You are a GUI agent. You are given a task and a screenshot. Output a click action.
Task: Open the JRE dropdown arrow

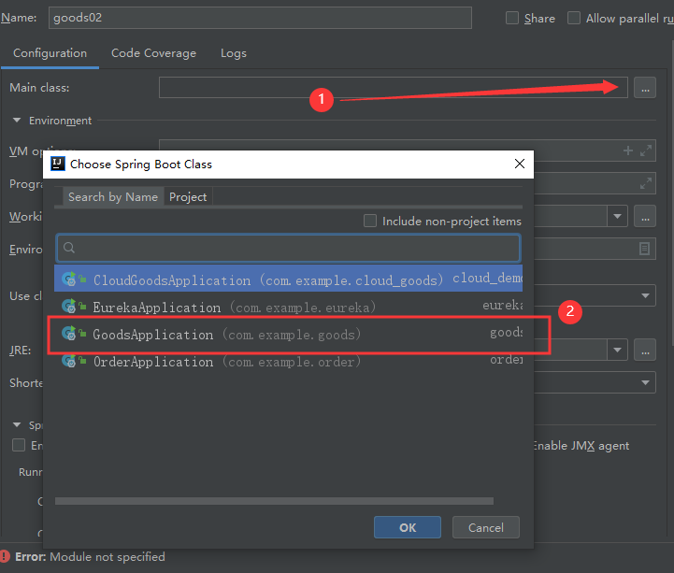(x=617, y=350)
